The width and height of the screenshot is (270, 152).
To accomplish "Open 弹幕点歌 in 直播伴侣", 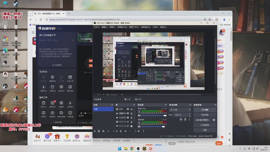I will click(x=70, y=88).
